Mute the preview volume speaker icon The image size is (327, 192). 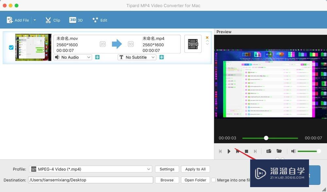click(294, 151)
